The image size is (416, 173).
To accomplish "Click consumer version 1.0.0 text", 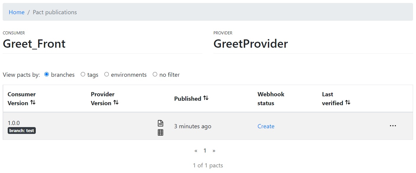I will point(14,123).
